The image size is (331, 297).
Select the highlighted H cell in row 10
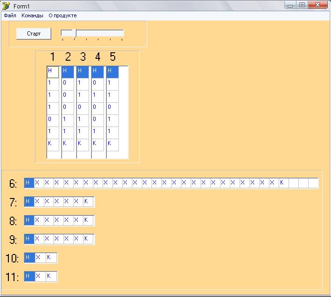click(29, 258)
